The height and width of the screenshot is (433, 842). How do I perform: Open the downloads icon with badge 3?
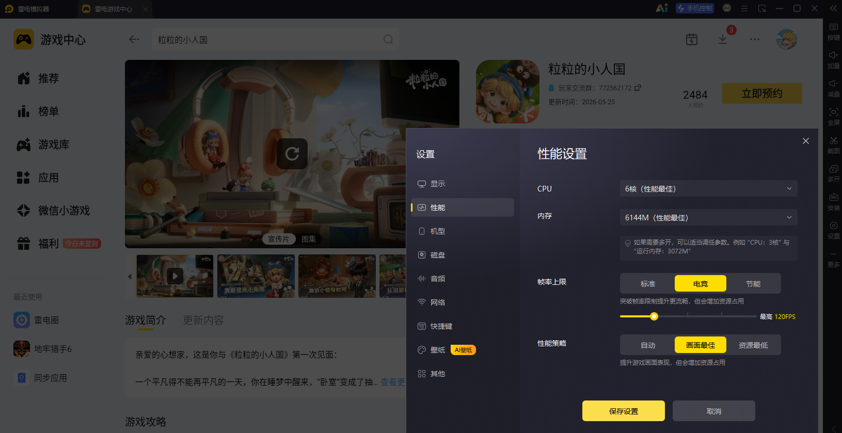pos(723,39)
